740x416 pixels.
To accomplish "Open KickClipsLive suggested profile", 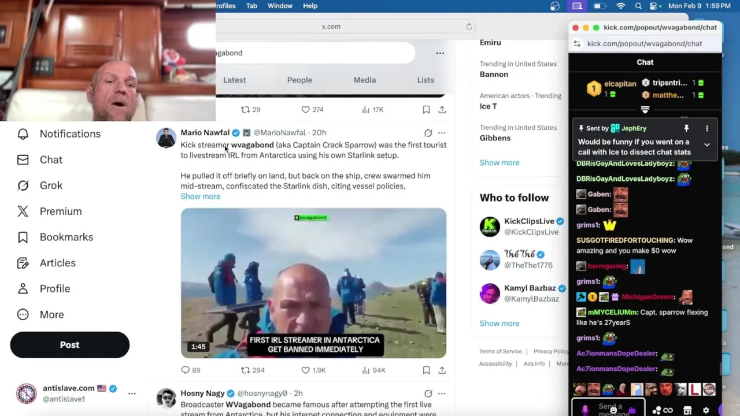I will pos(519,226).
